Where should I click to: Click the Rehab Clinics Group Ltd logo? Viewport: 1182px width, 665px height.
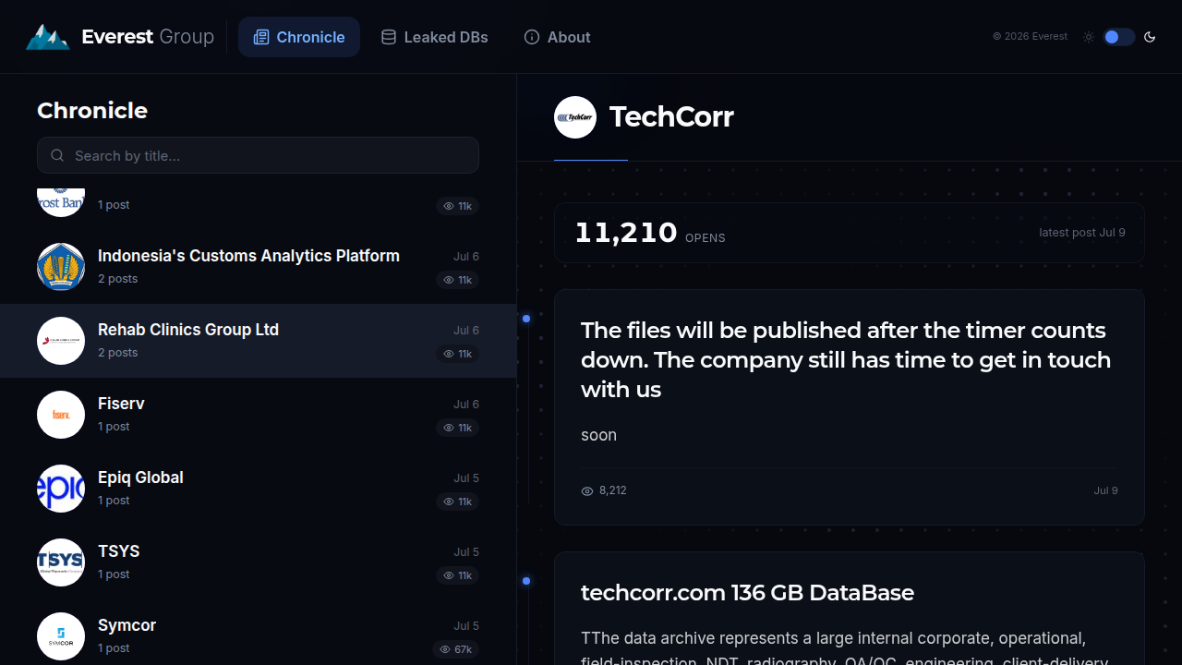click(61, 341)
